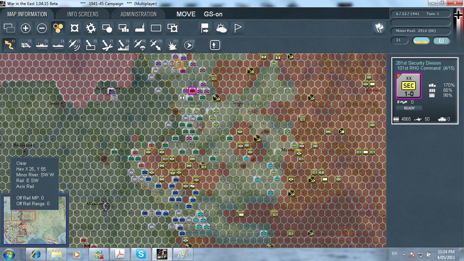Switch to the Info Screens tab

tap(83, 14)
